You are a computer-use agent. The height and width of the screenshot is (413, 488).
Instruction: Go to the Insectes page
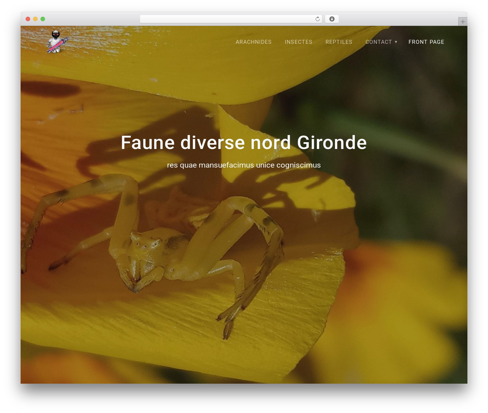299,42
